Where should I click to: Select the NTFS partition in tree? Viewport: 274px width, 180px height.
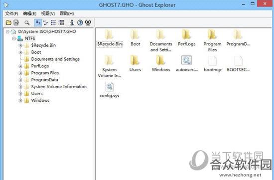click(x=30, y=38)
